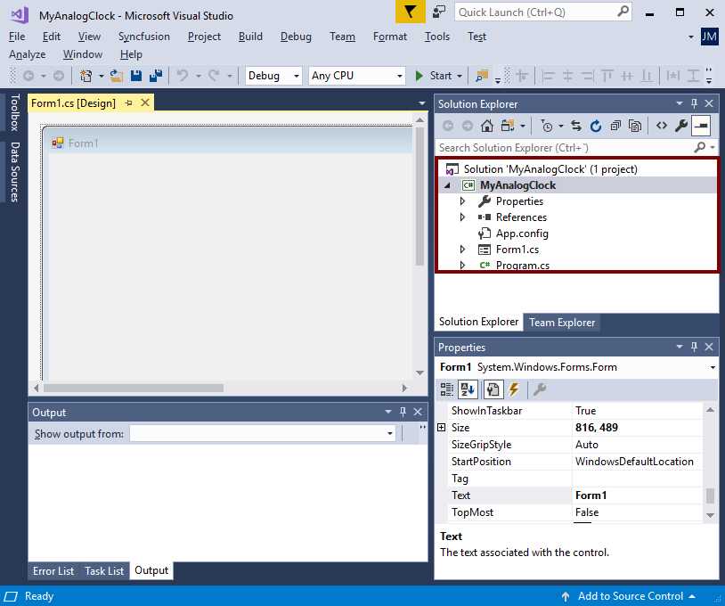
Task: Select the Text property value Form1
Action: click(x=637, y=495)
